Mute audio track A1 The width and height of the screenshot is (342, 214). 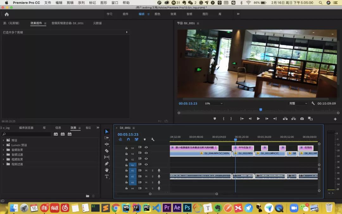[146, 171]
